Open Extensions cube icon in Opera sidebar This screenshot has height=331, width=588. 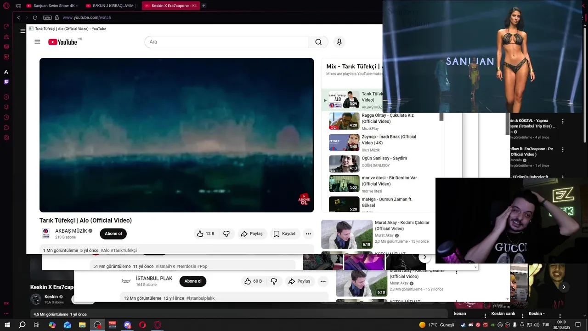pos(6,127)
